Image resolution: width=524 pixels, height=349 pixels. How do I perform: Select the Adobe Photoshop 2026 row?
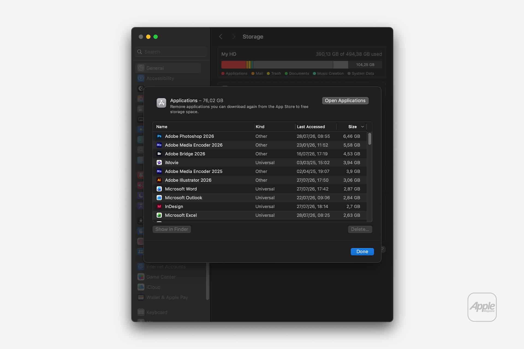[260, 136]
